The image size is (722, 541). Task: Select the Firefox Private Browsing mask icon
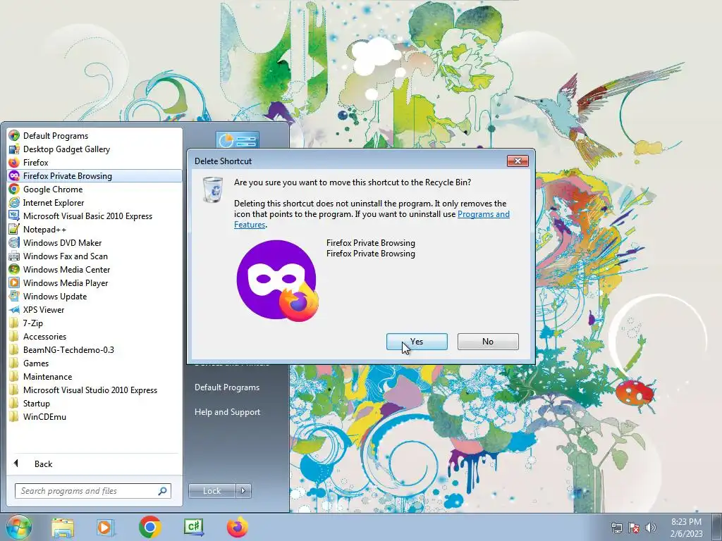tap(14, 175)
